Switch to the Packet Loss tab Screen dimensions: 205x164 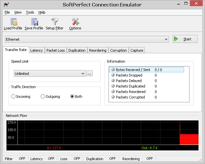56,50
